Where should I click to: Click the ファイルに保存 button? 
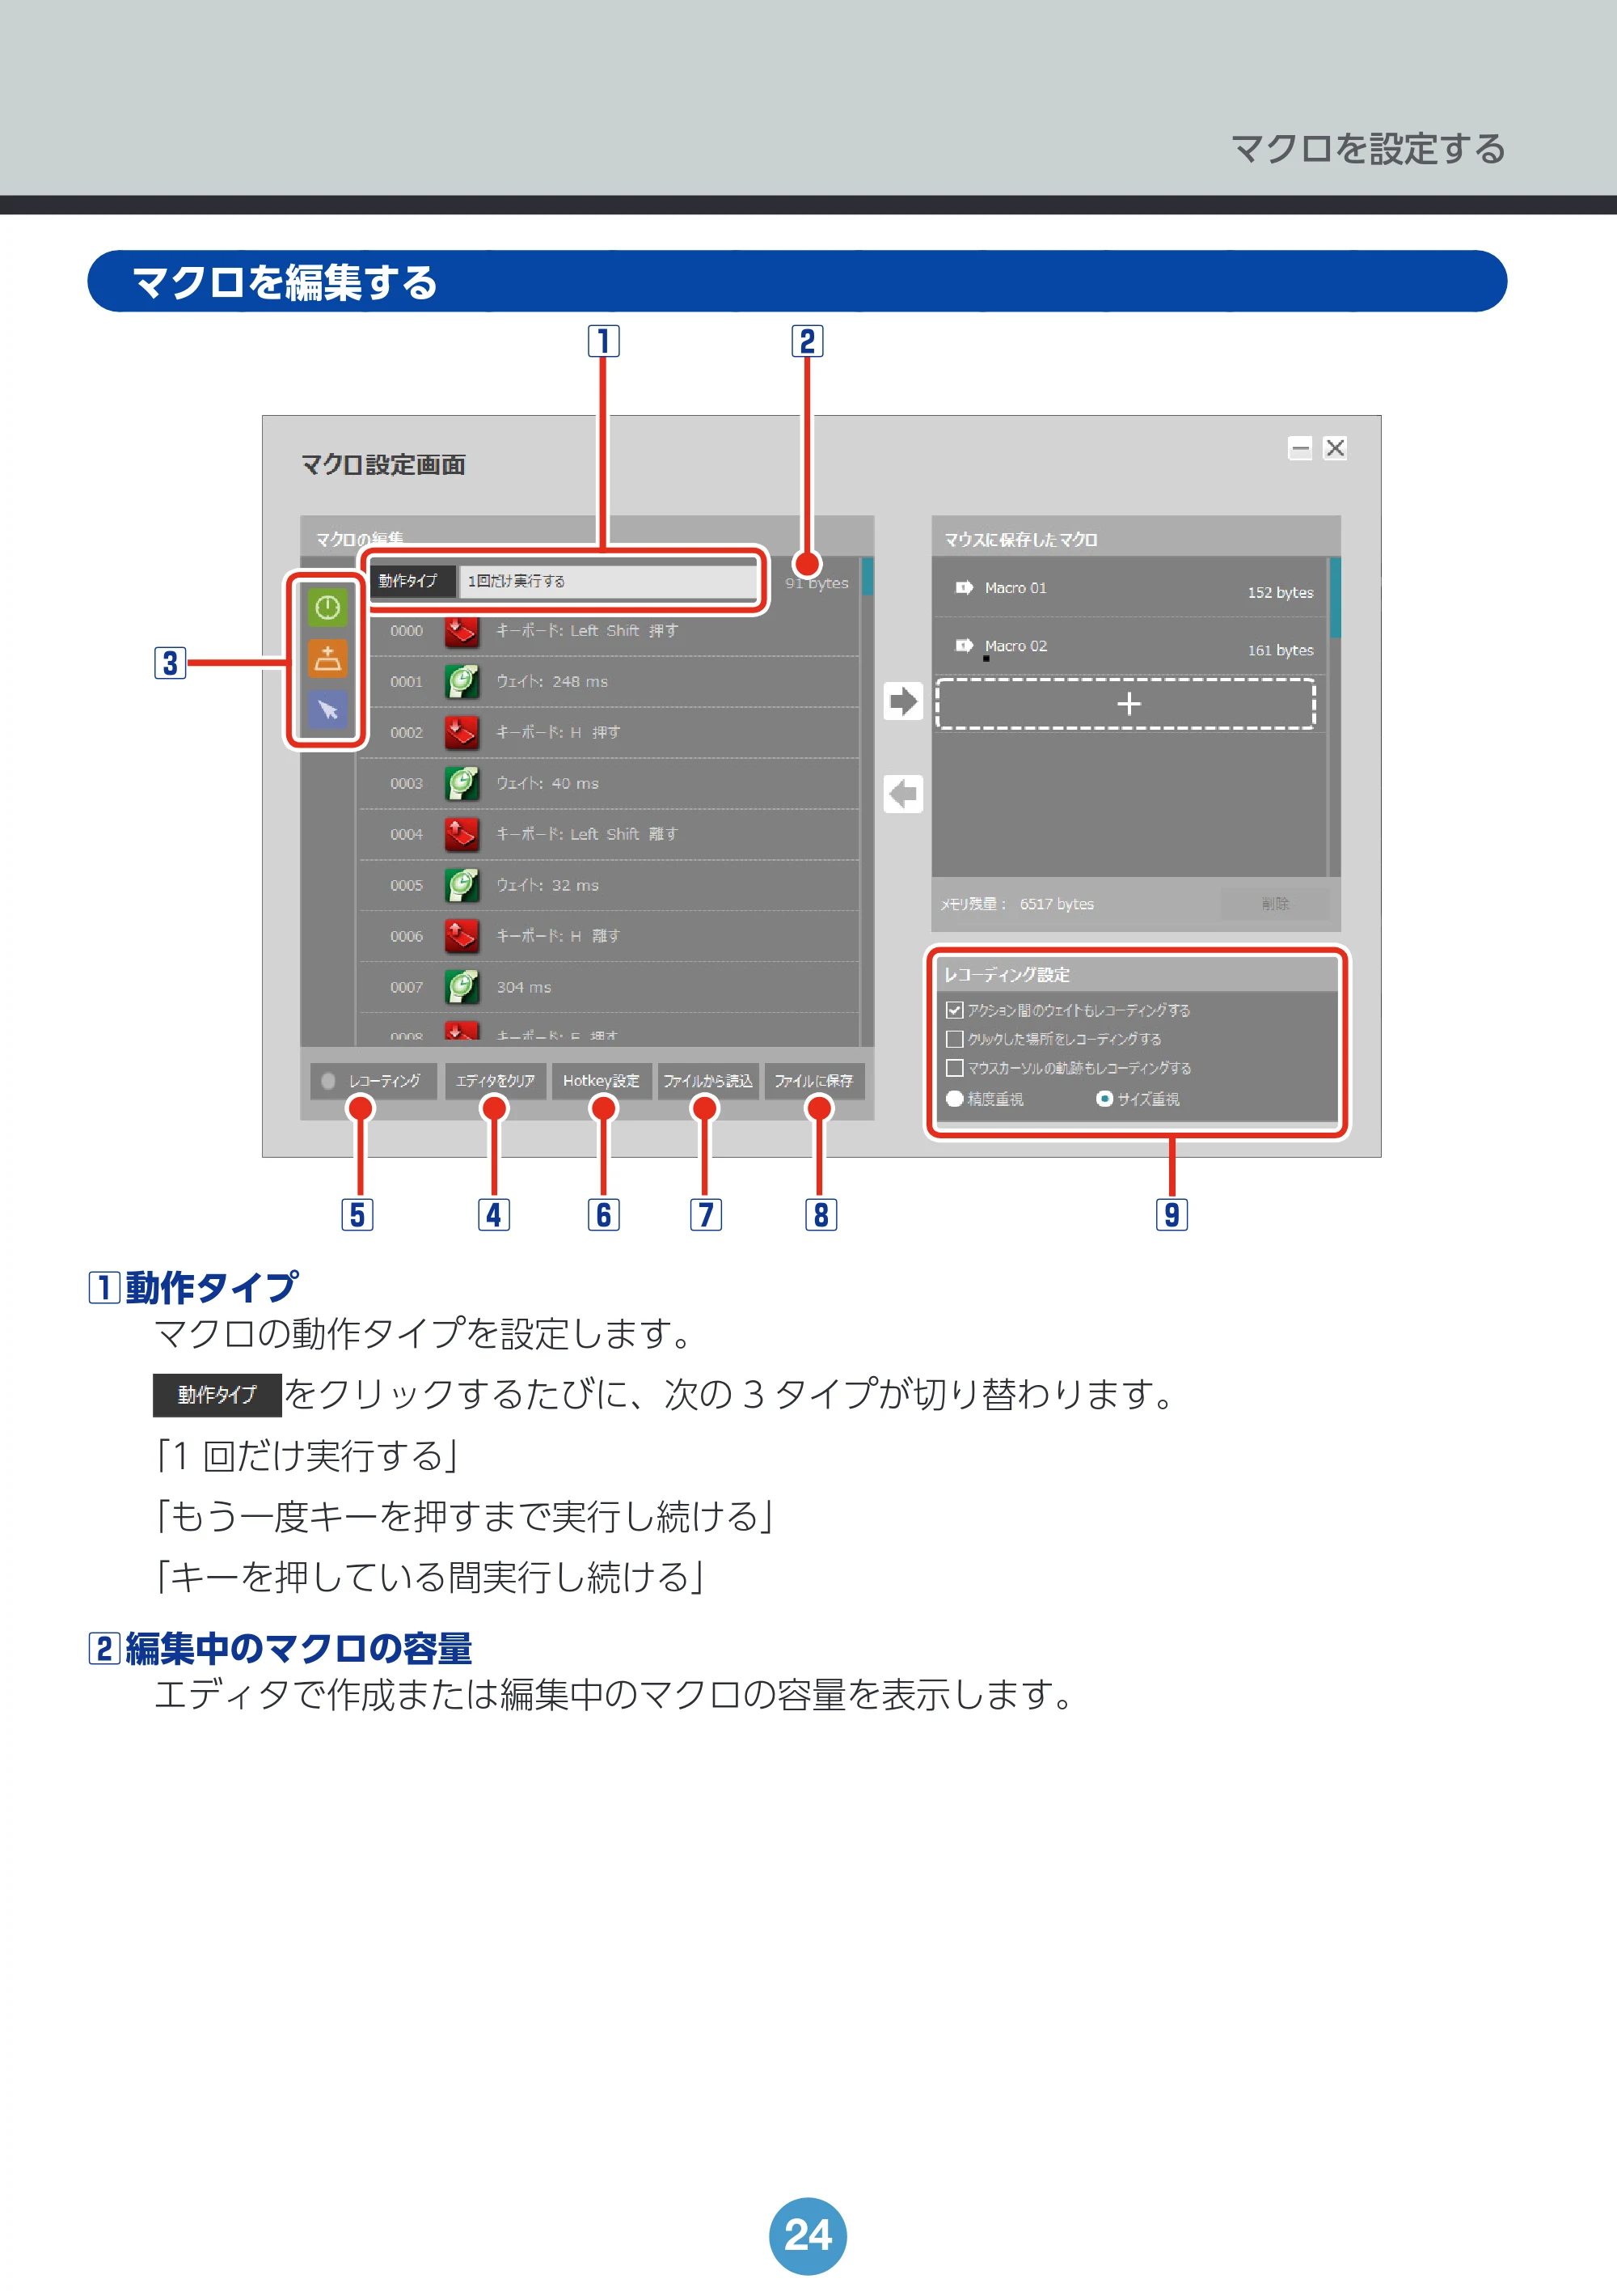click(x=814, y=1081)
